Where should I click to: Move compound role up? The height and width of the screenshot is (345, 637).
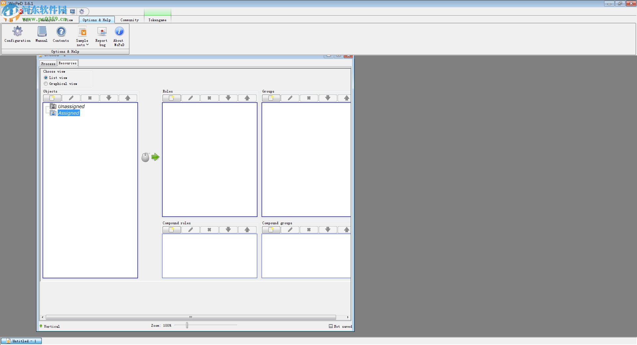click(x=247, y=230)
